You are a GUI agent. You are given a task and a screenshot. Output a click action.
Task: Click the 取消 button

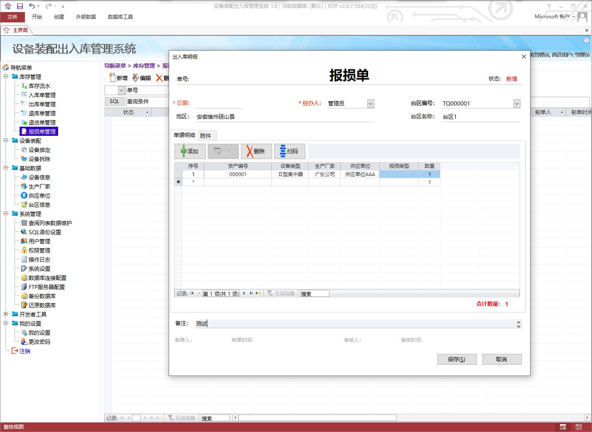coord(501,359)
